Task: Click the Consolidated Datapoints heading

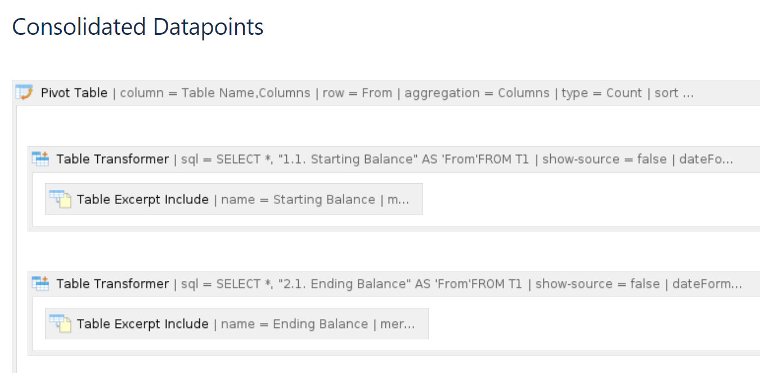Action: 138,27
